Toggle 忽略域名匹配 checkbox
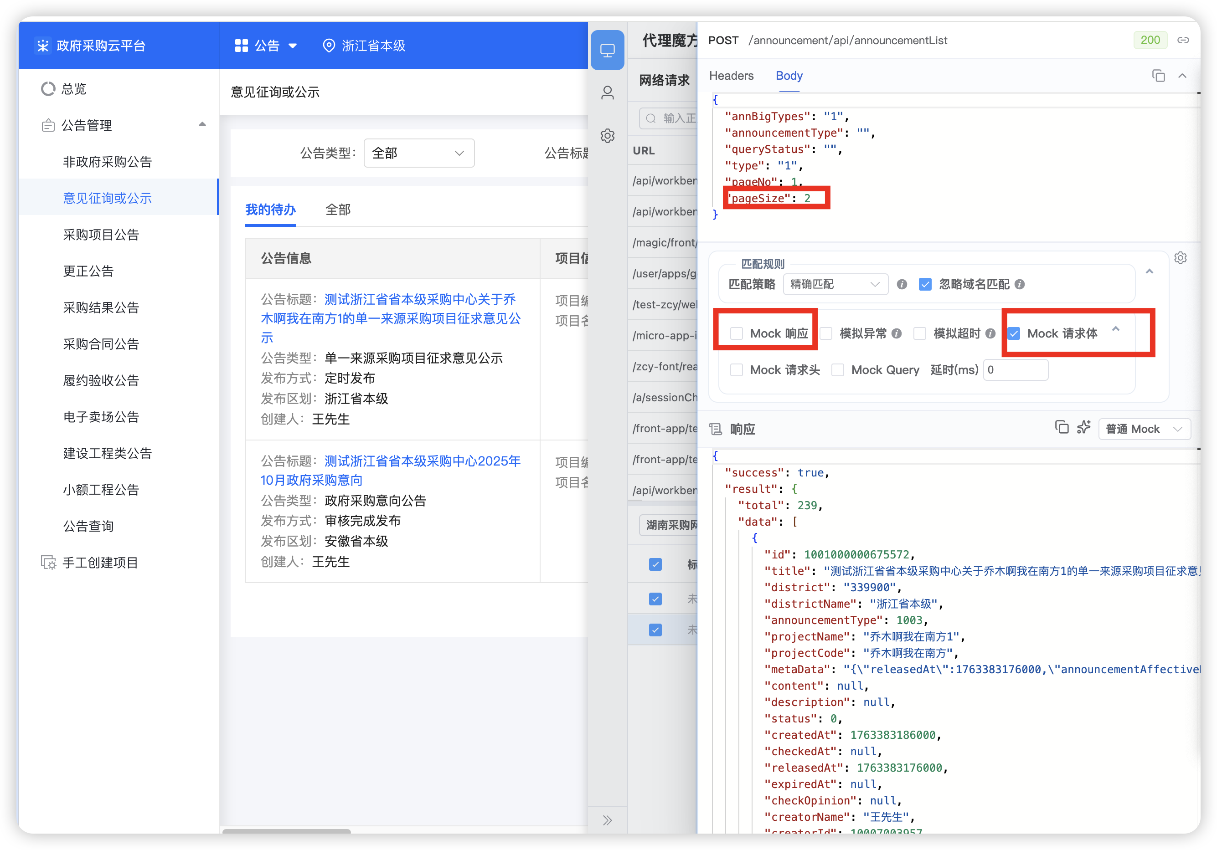 925,284
